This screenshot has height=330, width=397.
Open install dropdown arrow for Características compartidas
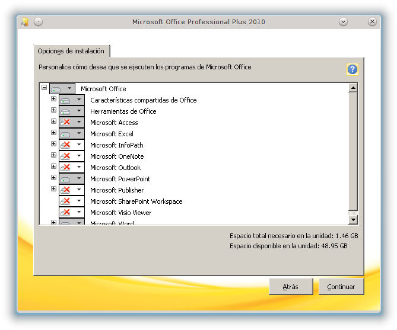pos(79,100)
